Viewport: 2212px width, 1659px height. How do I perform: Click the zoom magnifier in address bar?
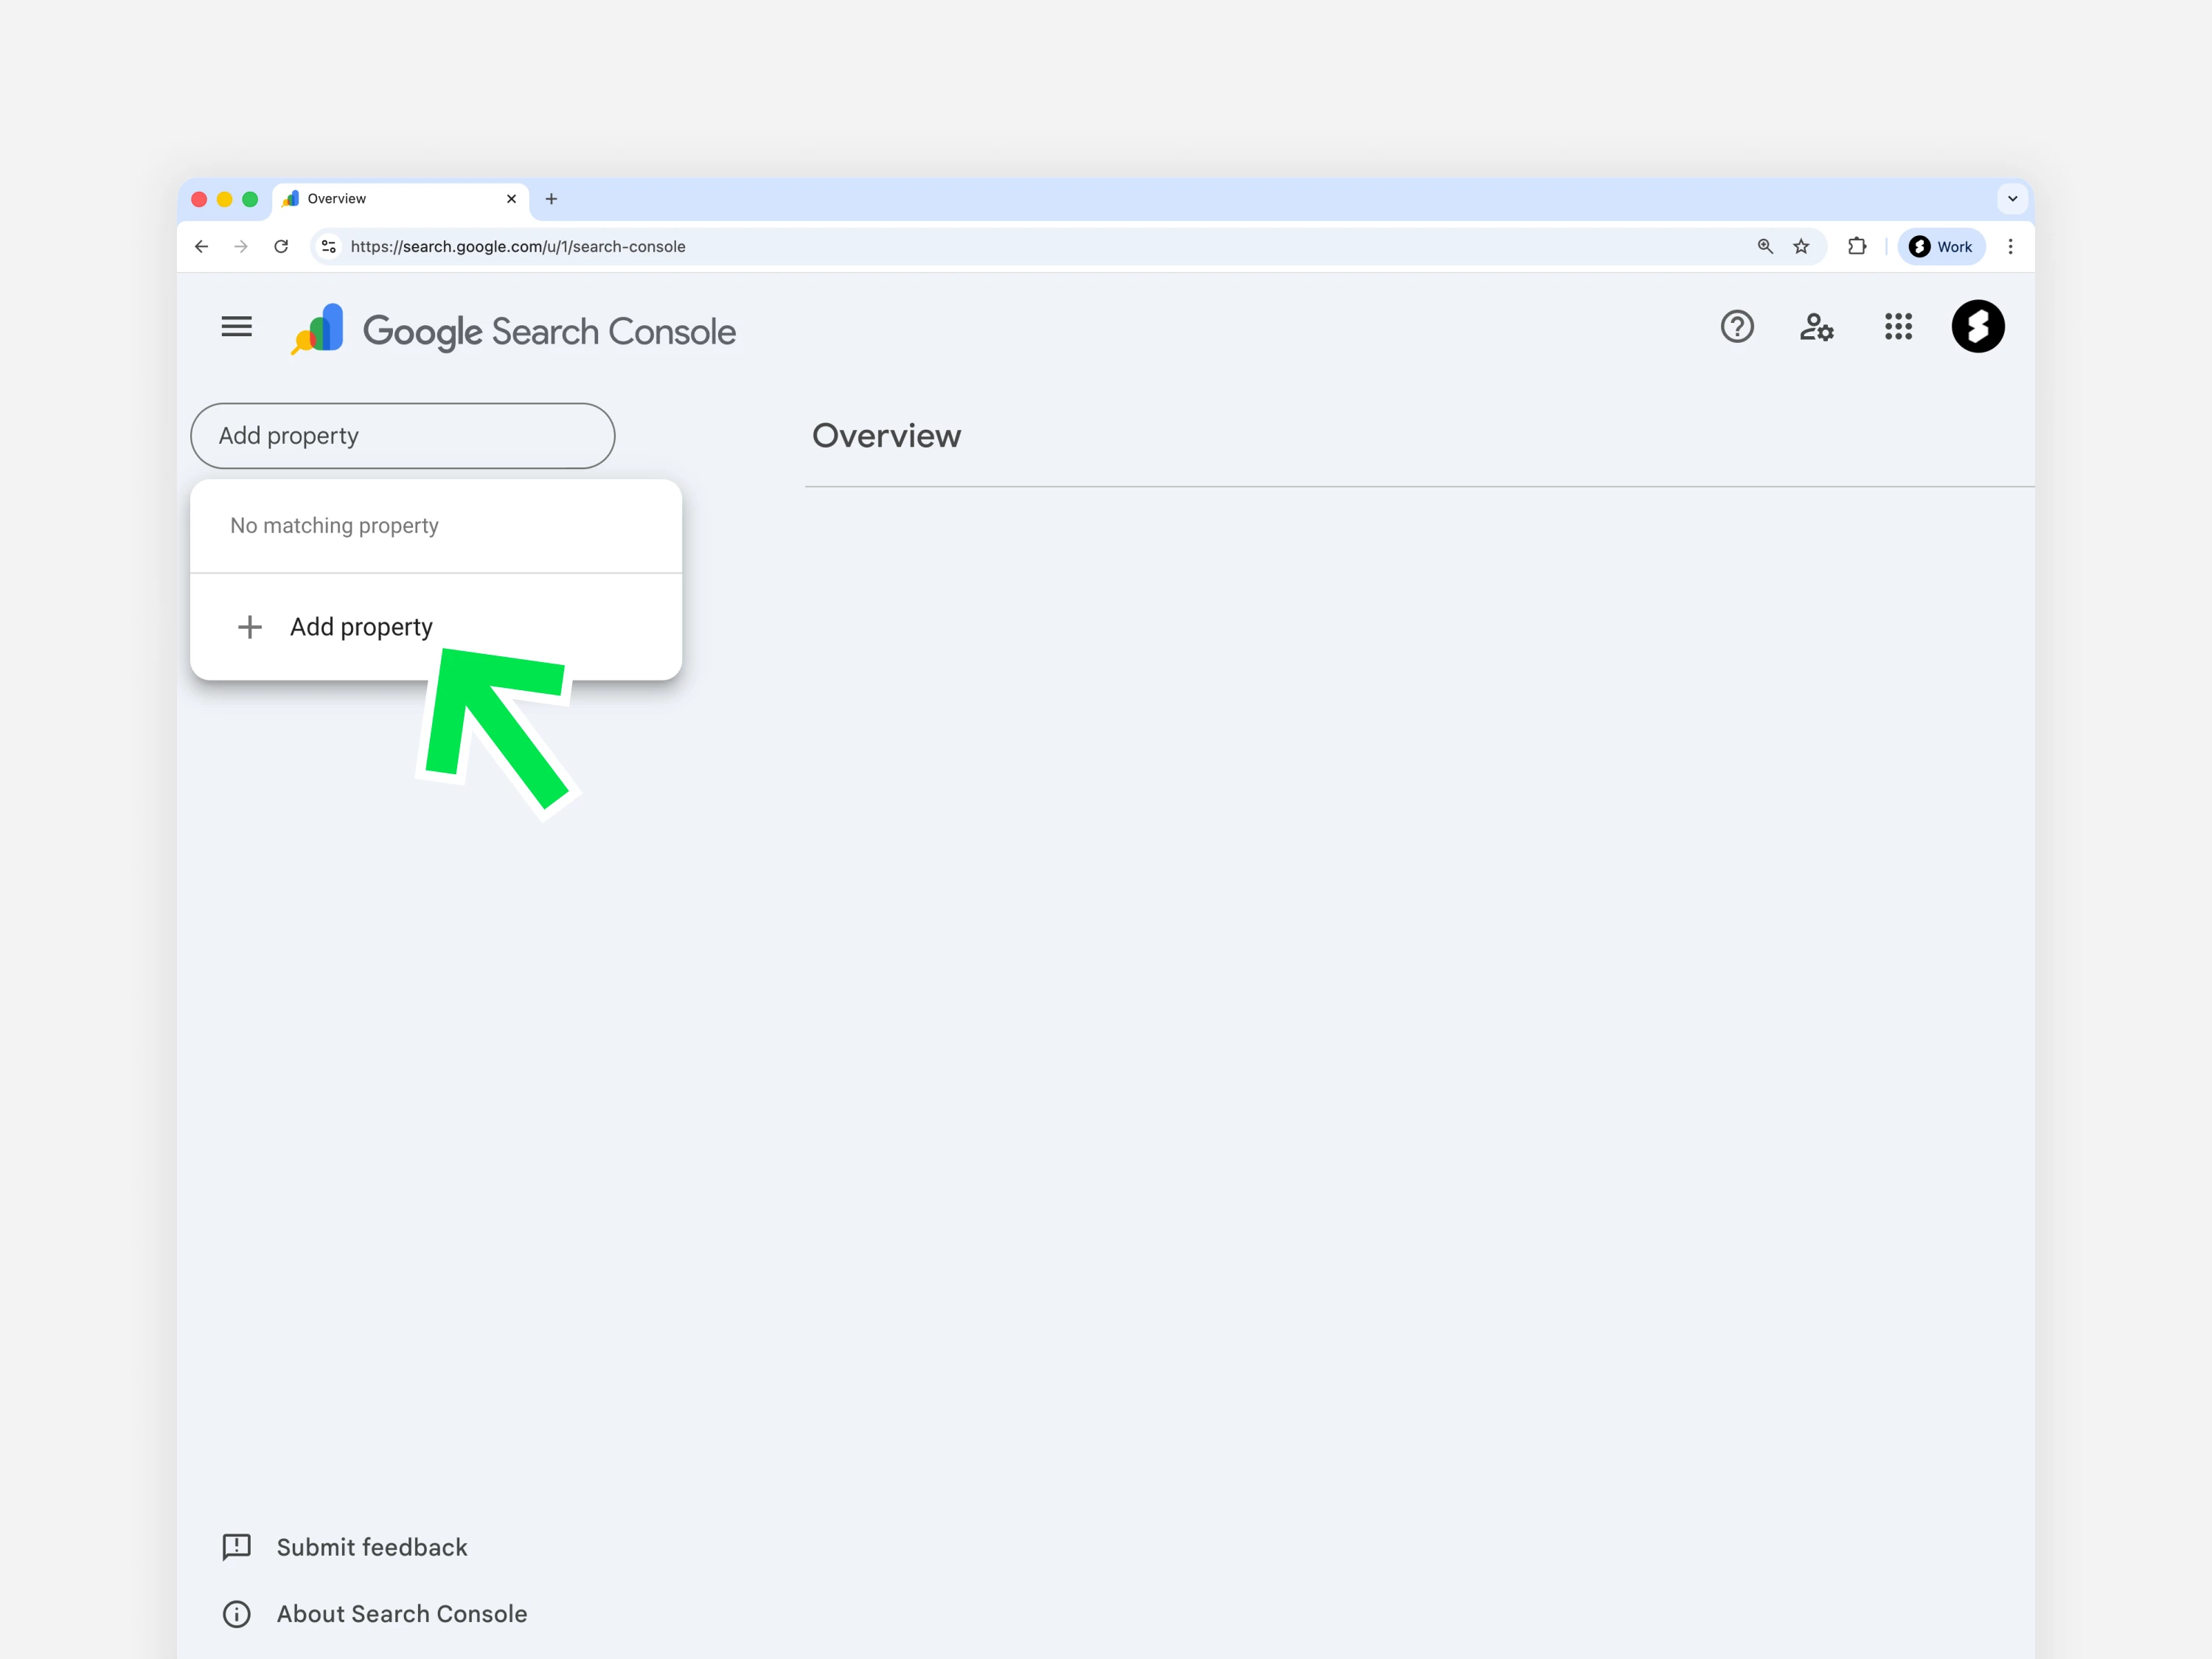pyautogui.click(x=1765, y=247)
